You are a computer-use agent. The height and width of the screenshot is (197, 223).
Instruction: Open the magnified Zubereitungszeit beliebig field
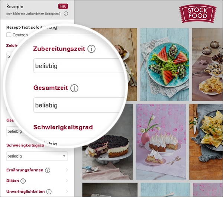tap(79, 66)
